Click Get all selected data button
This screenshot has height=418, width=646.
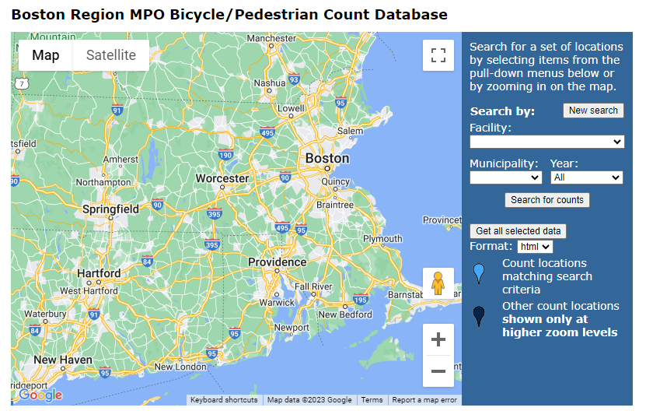pos(519,231)
